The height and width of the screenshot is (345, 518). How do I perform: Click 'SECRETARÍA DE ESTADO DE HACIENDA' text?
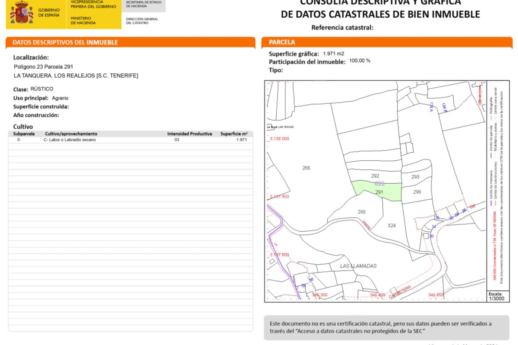[143, 4]
